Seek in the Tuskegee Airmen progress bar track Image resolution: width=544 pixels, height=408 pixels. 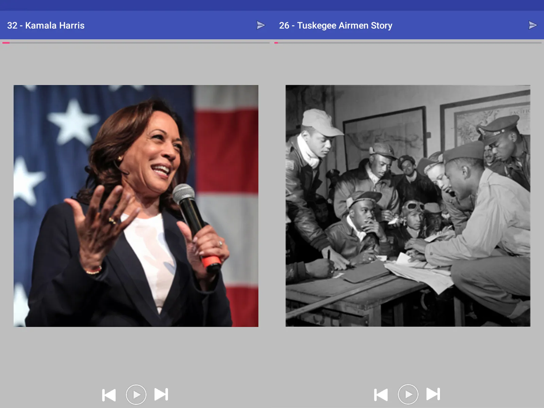pyautogui.click(x=408, y=43)
